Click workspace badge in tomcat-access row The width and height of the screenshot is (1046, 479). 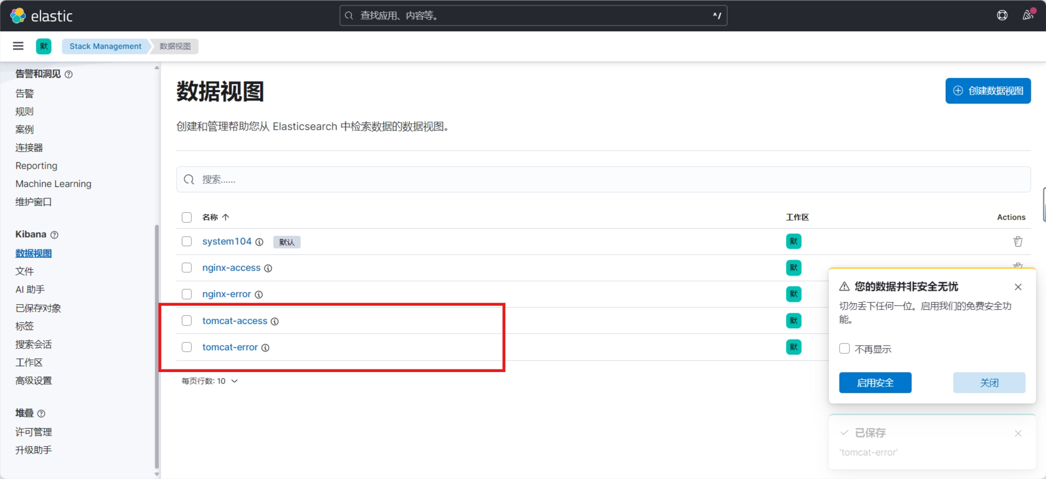point(793,321)
